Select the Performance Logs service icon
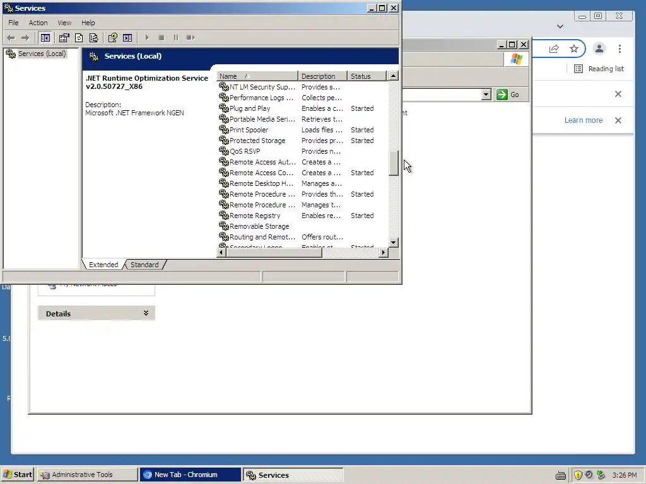 point(224,97)
